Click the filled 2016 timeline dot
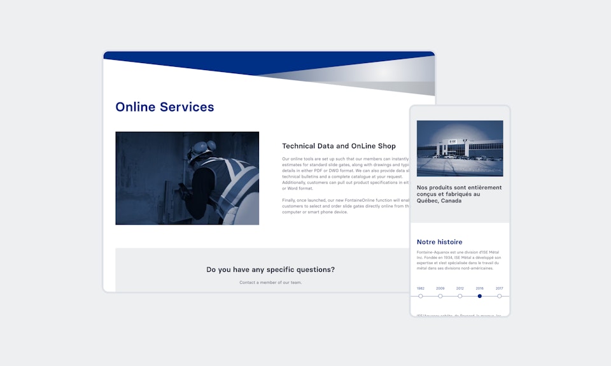The height and width of the screenshot is (366, 611). (480, 296)
